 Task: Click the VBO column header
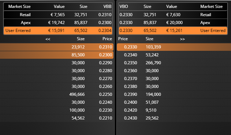124,7
